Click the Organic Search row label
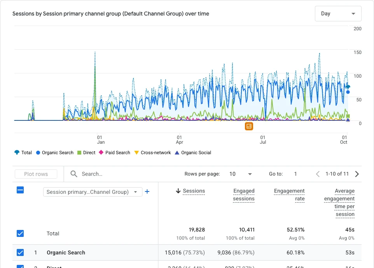Image resolution: width=374 pixels, height=268 pixels. (66, 252)
